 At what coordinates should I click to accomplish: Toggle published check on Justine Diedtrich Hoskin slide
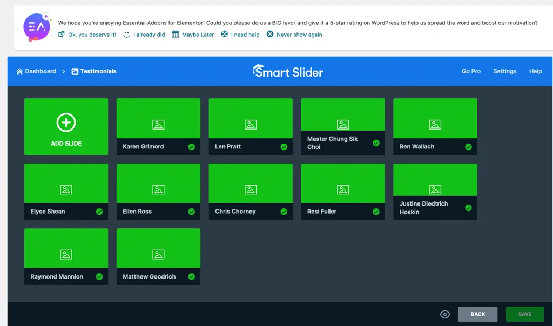468,208
